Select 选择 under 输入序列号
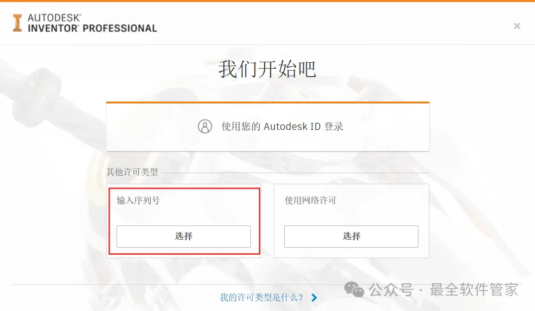This screenshot has height=311, width=535. coord(184,236)
